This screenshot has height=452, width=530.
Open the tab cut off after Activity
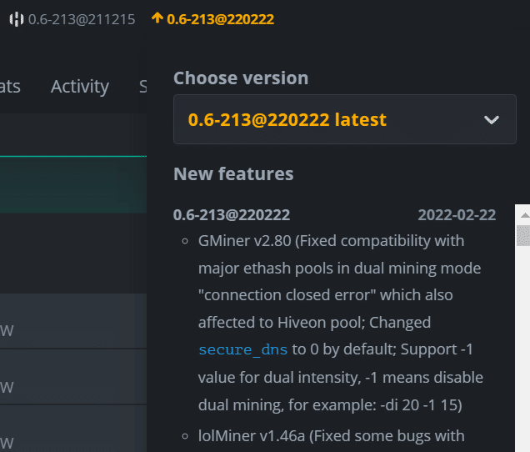tap(143, 87)
